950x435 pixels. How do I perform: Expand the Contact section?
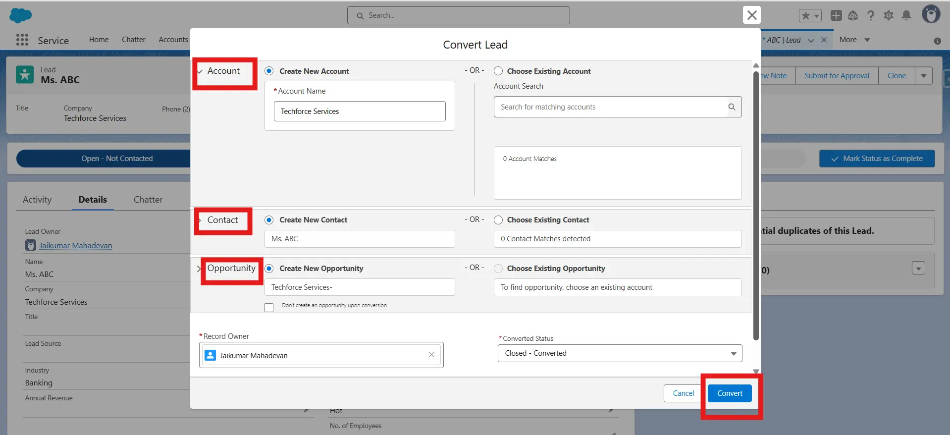(x=200, y=220)
